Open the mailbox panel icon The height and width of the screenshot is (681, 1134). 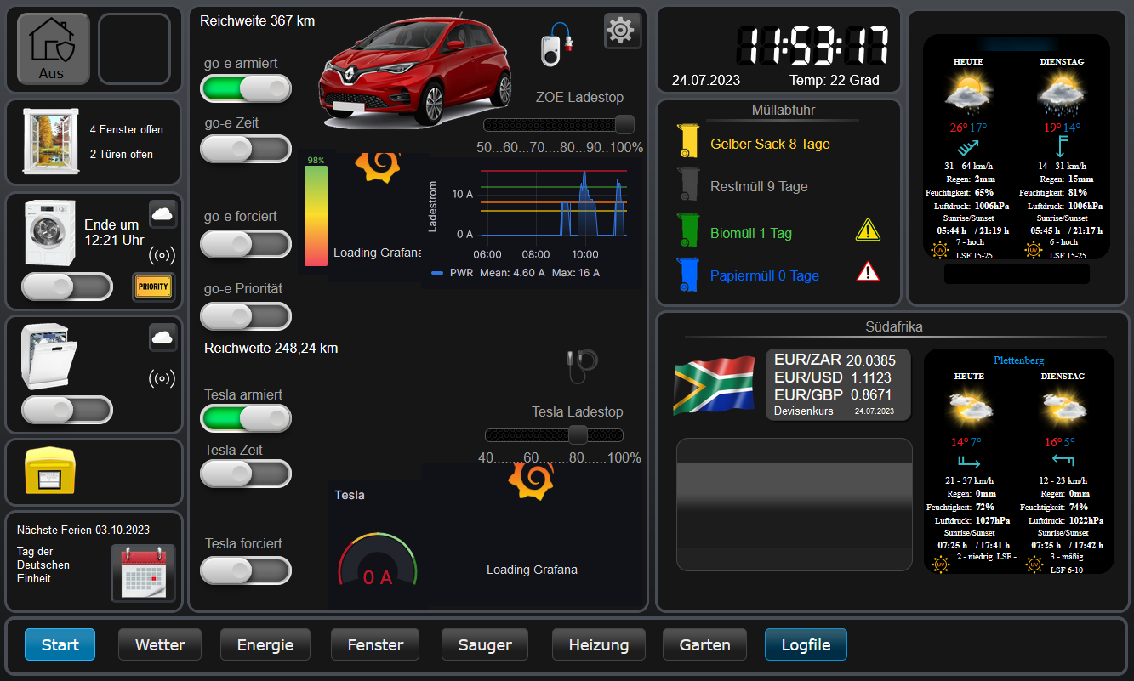pos(51,472)
